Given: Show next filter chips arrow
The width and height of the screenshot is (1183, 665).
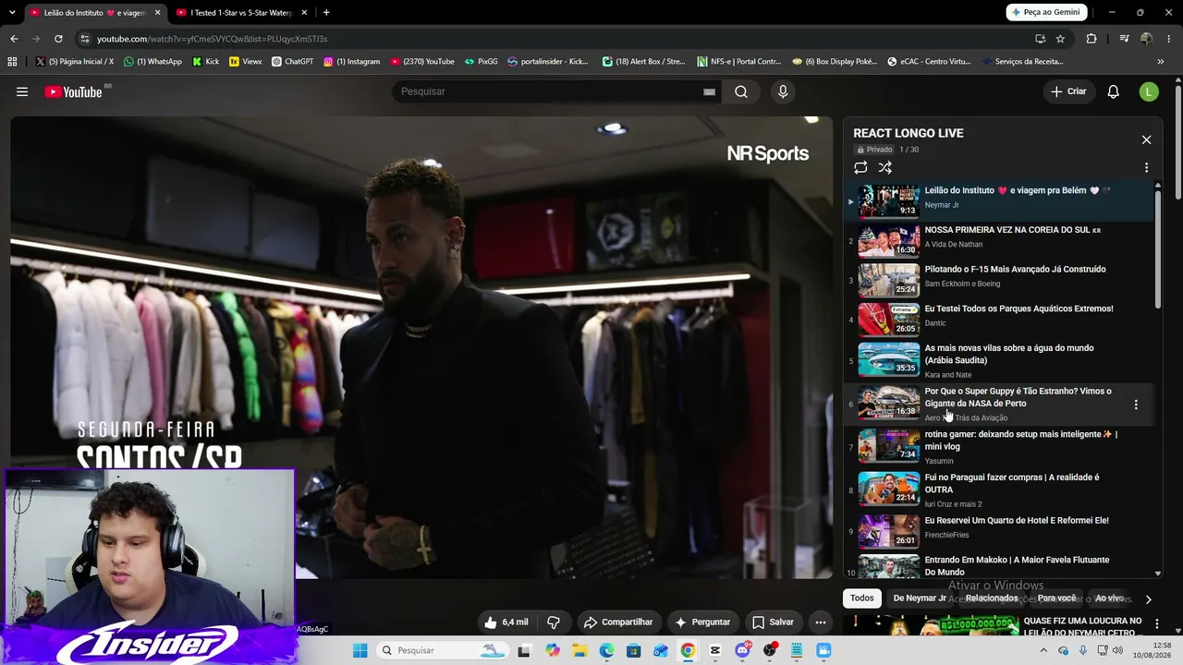Looking at the screenshot, I should (1148, 598).
